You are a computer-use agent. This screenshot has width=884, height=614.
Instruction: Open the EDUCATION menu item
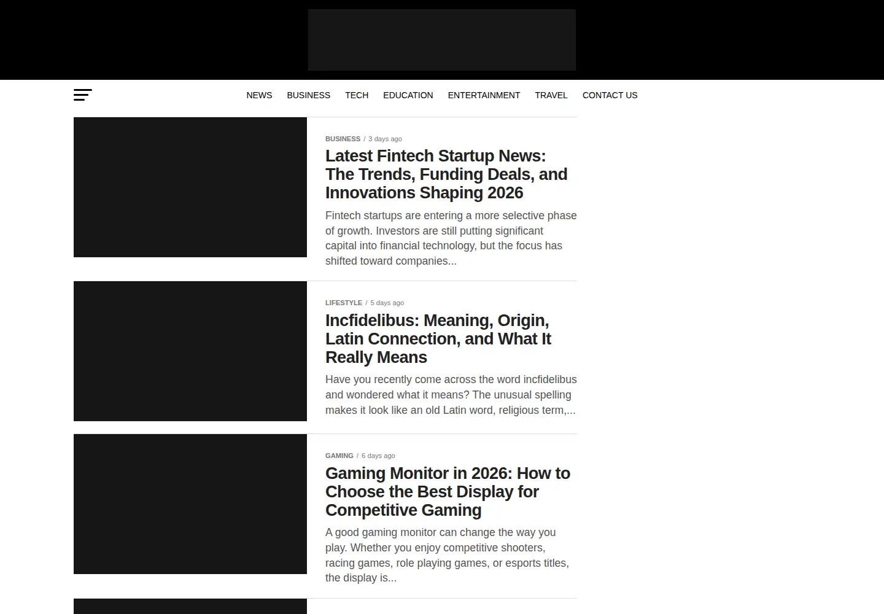[408, 95]
